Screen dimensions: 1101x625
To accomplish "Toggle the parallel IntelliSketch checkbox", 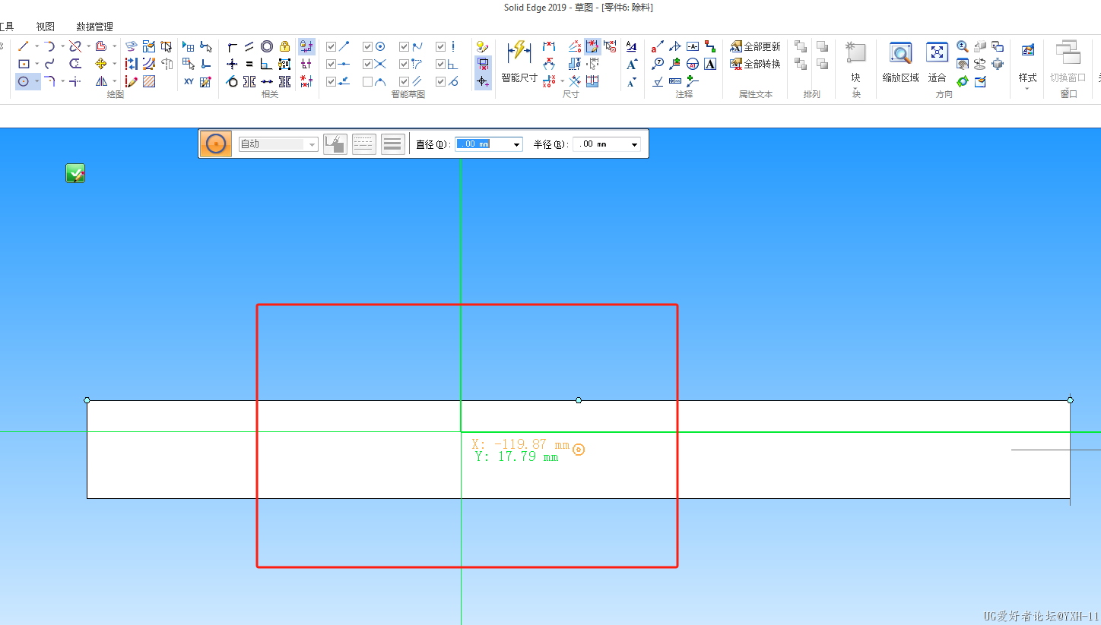I will coord(404,81).
